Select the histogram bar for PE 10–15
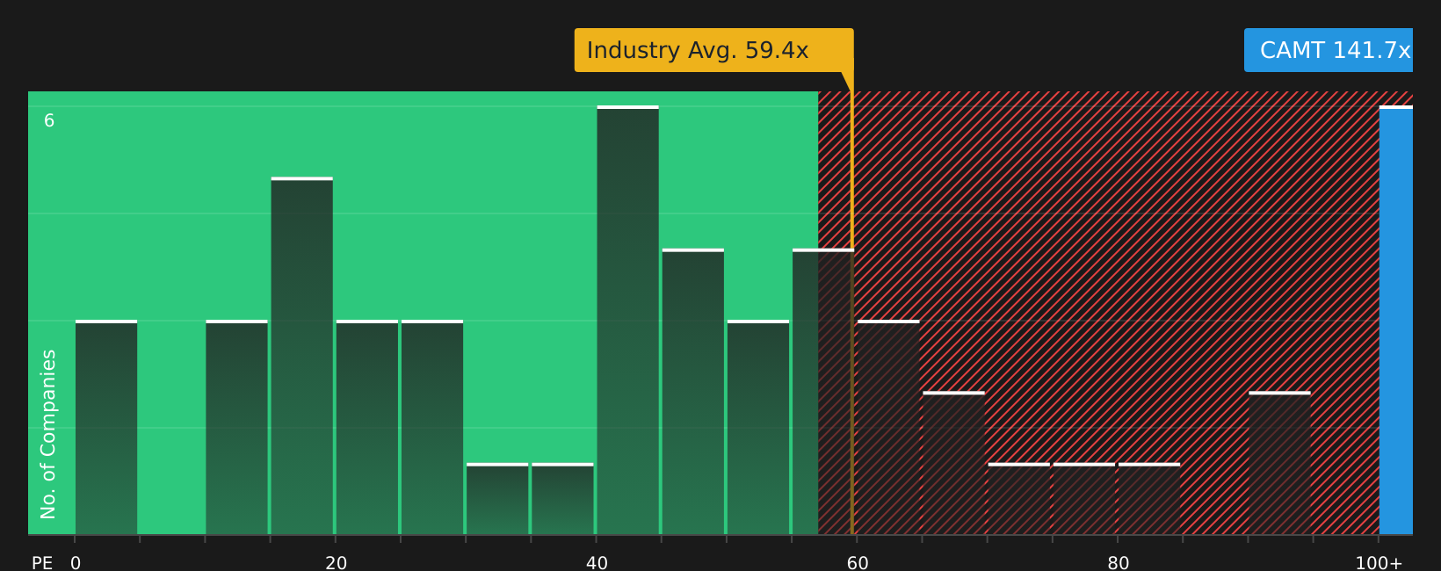 pos(236,428)
